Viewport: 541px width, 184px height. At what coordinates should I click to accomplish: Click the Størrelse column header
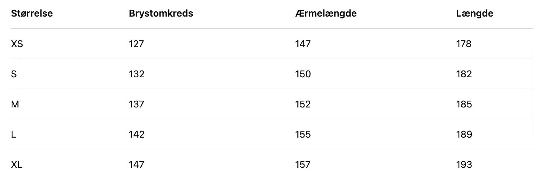click(x=32, y=14)
